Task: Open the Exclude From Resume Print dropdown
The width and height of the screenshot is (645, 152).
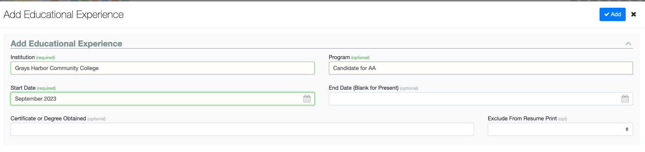Action: pos(560,129)
